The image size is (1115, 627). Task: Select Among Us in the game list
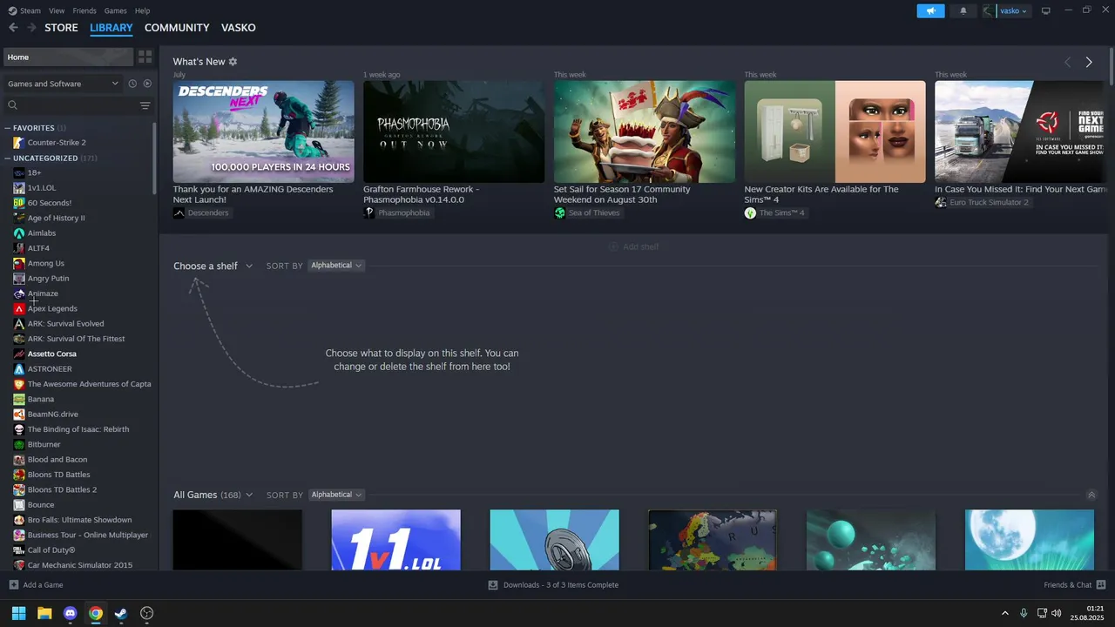pos(45,263)
